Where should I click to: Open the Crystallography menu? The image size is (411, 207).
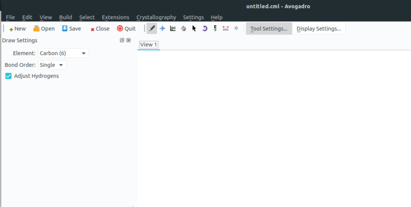pyautogui.click(x=156, y=17)
